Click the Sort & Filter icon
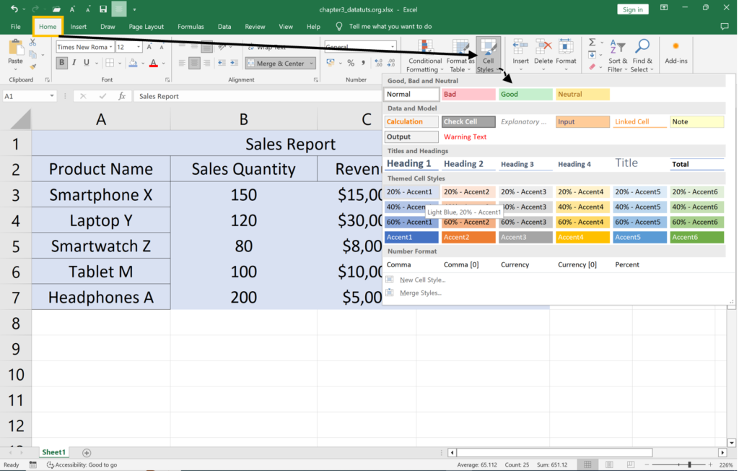This screenshot has width=739, height=471. pos(617,47)
